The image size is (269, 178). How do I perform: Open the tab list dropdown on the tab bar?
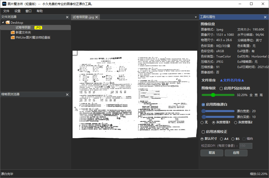(x=196, y=17)
